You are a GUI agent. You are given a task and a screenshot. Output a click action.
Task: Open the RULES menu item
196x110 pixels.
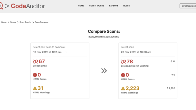click(126, 6)
